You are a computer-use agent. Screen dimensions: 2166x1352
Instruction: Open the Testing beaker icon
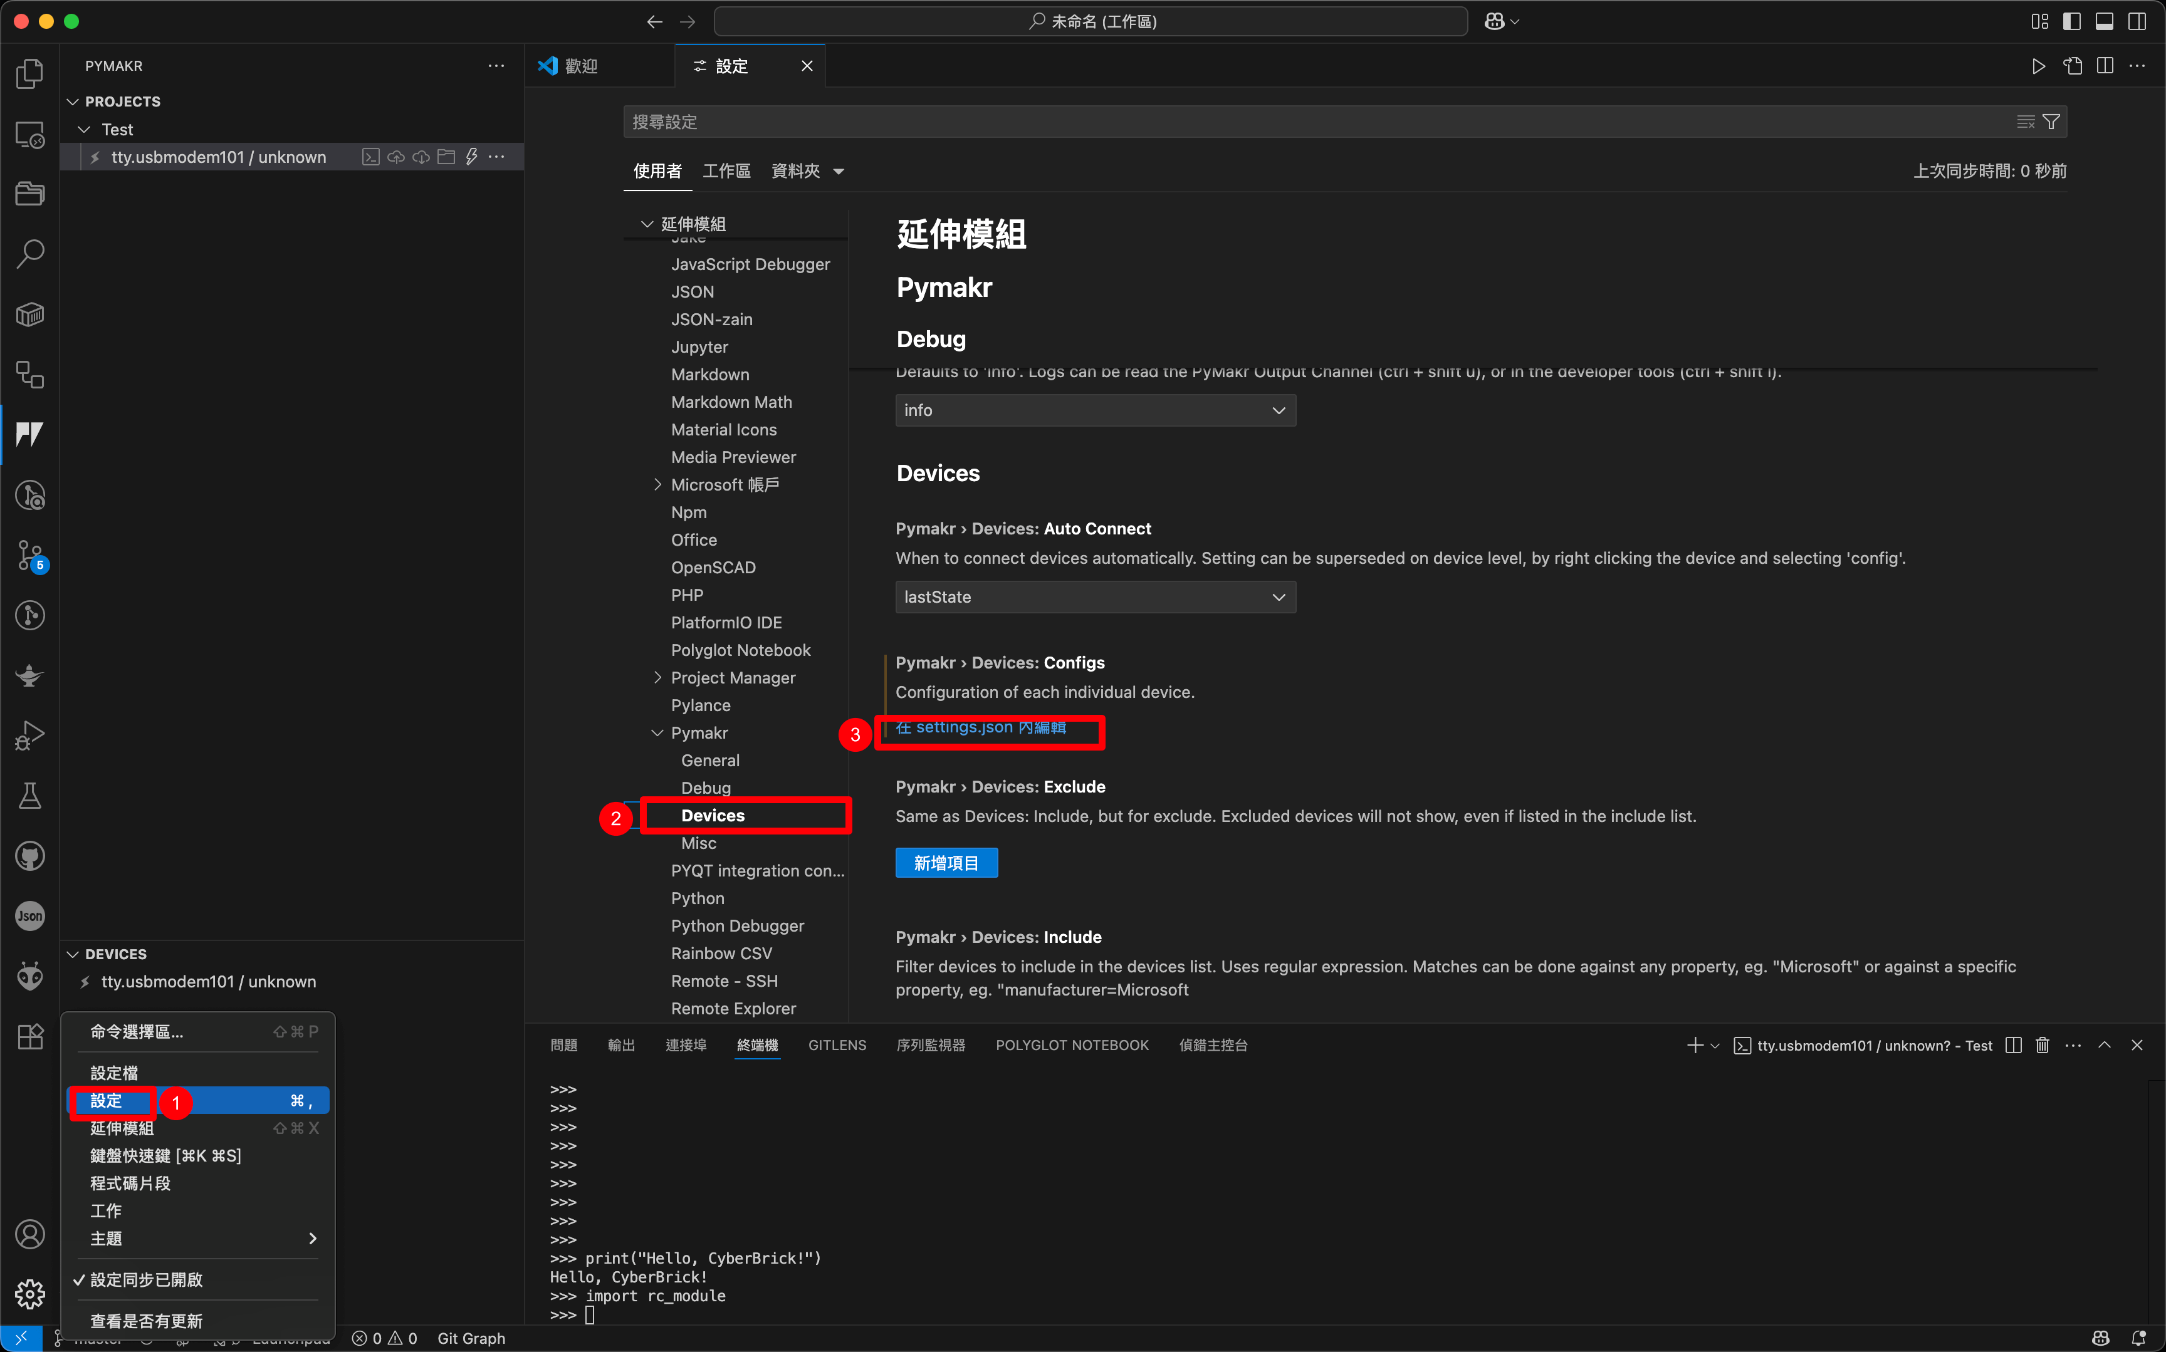pyautogui.click(x=29, y=796)
